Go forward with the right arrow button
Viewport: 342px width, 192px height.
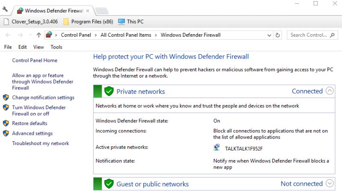pos(20,35)
